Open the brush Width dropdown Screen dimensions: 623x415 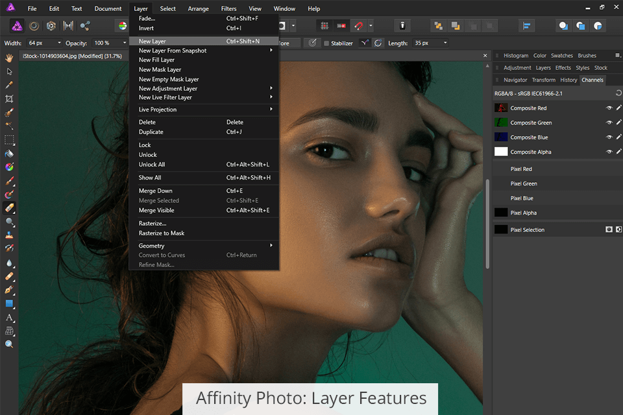pos(59,43)
